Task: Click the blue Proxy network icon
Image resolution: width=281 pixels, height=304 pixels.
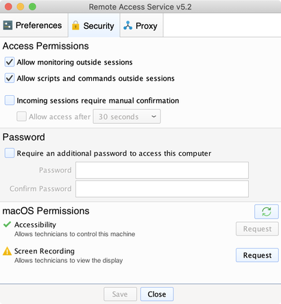Action: [127, 25]
